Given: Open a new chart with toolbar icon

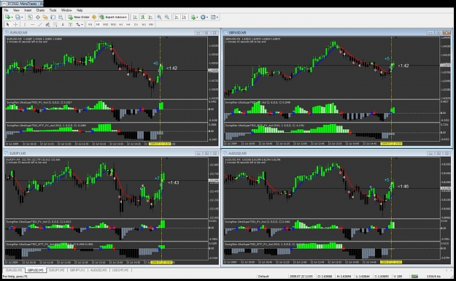Looking at the screenshot, I should tap(7, 18).
